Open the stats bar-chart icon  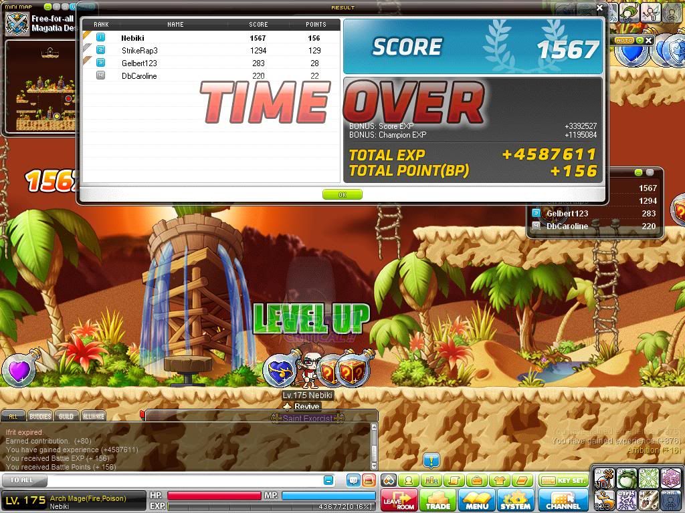coord(431,480)
